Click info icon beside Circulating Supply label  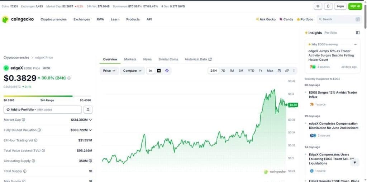tap(33, 161)
